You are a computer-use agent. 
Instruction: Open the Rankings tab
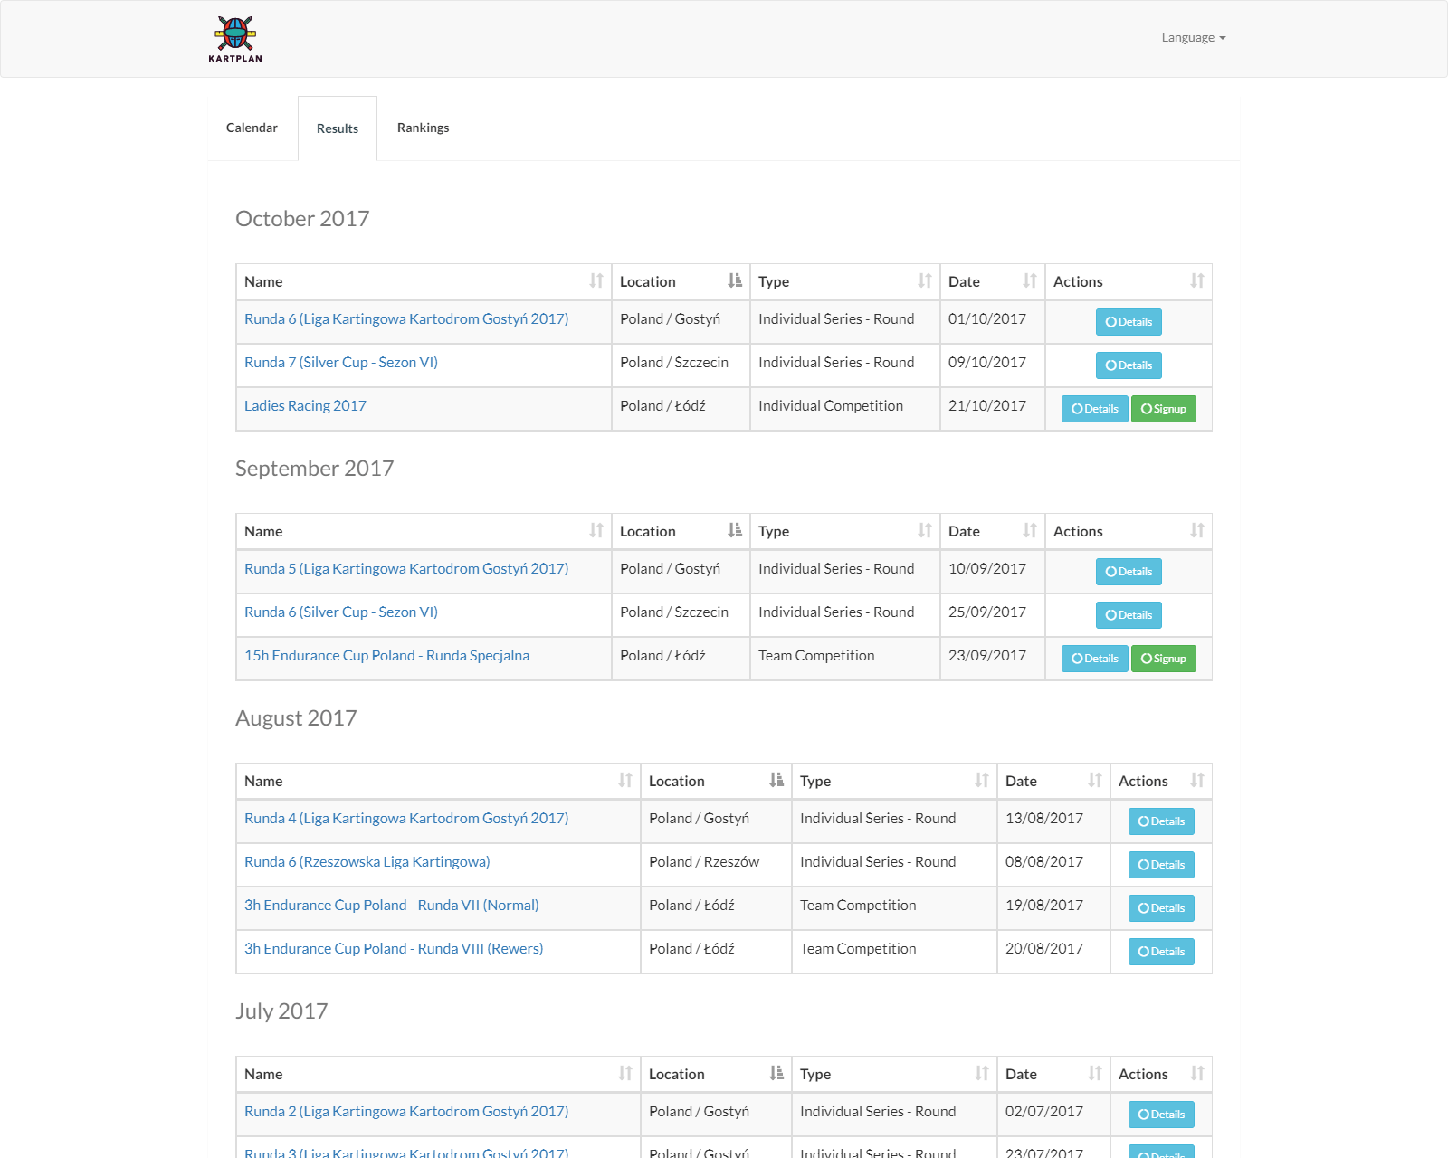[x=423, y=128]
